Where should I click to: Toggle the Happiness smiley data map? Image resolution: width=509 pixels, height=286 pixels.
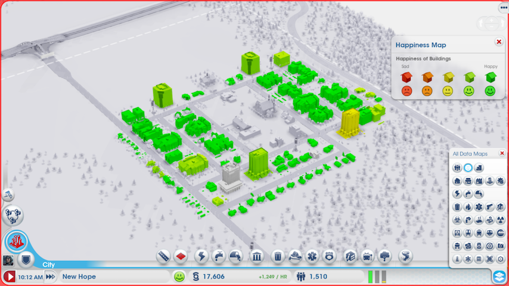(x=468, y=168)
